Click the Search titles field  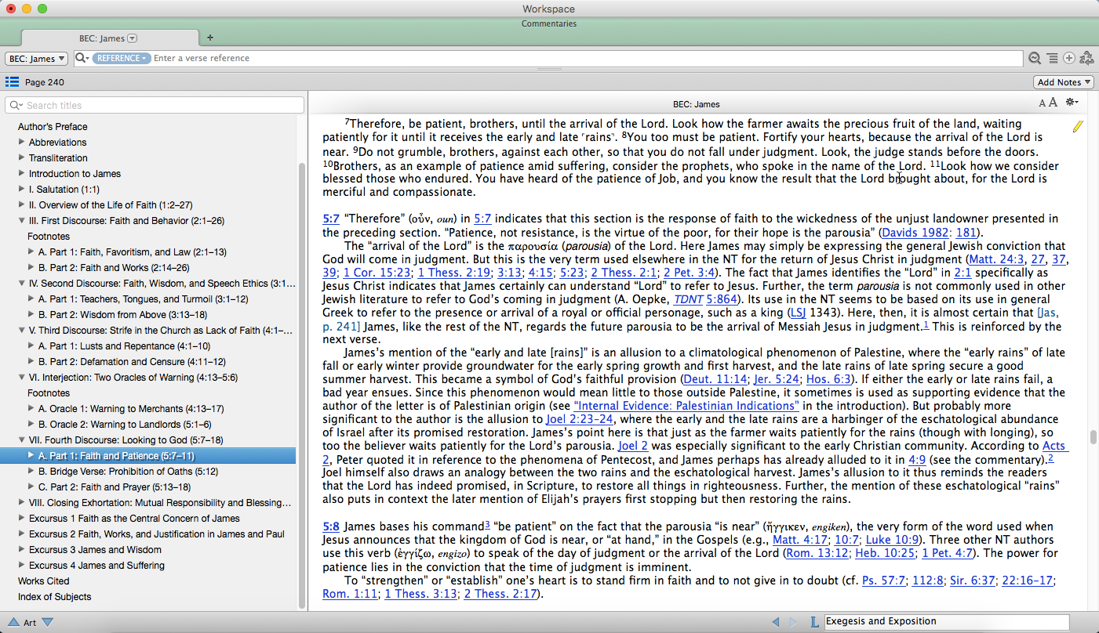155,105
